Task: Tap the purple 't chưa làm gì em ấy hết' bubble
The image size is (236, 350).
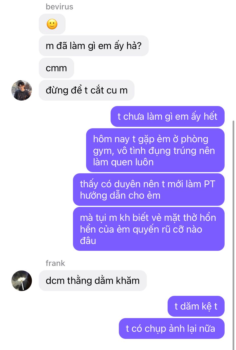Action: [168, 116]
